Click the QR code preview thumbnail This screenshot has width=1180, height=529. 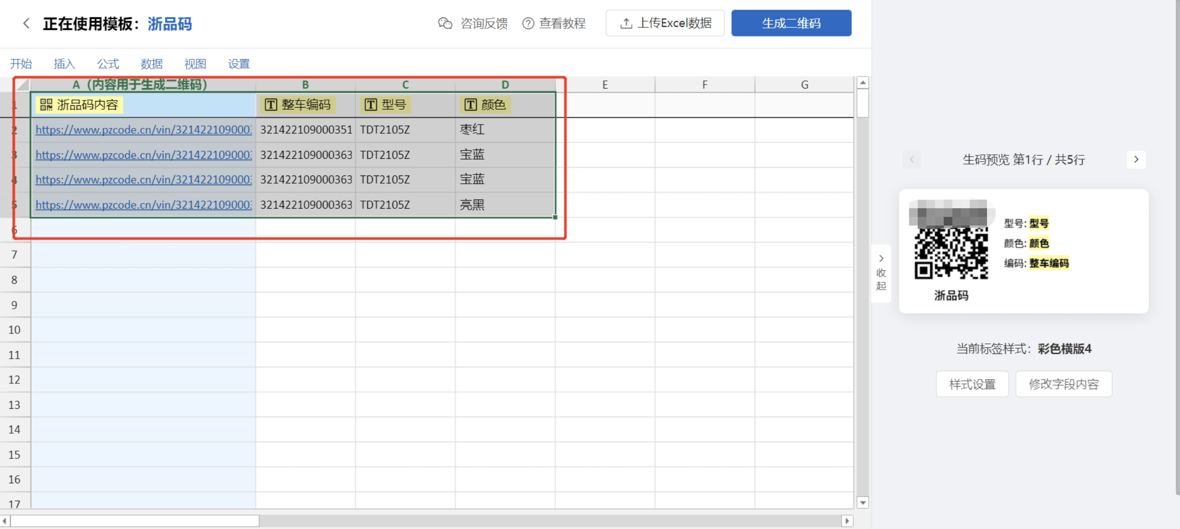coord(951,252)
